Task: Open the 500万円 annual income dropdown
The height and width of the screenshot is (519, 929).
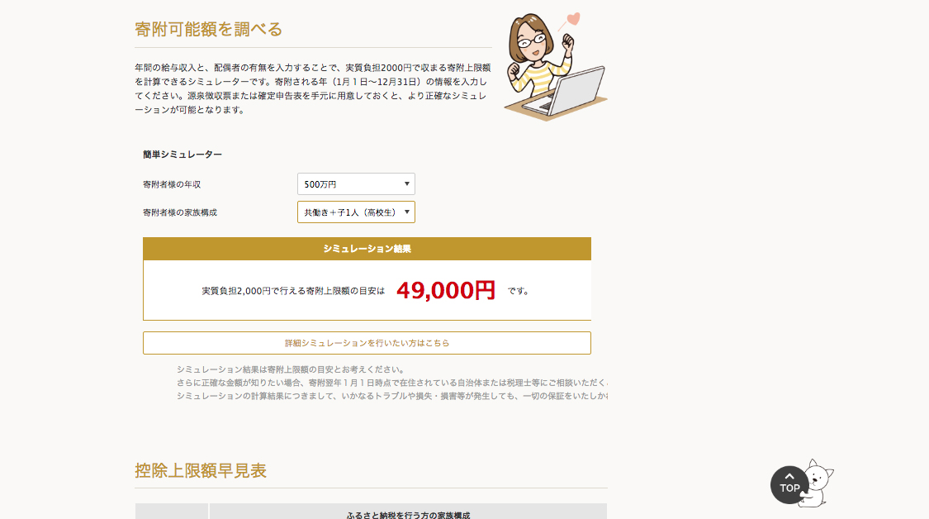Action: pyautogui.click(x=355, y=184)
